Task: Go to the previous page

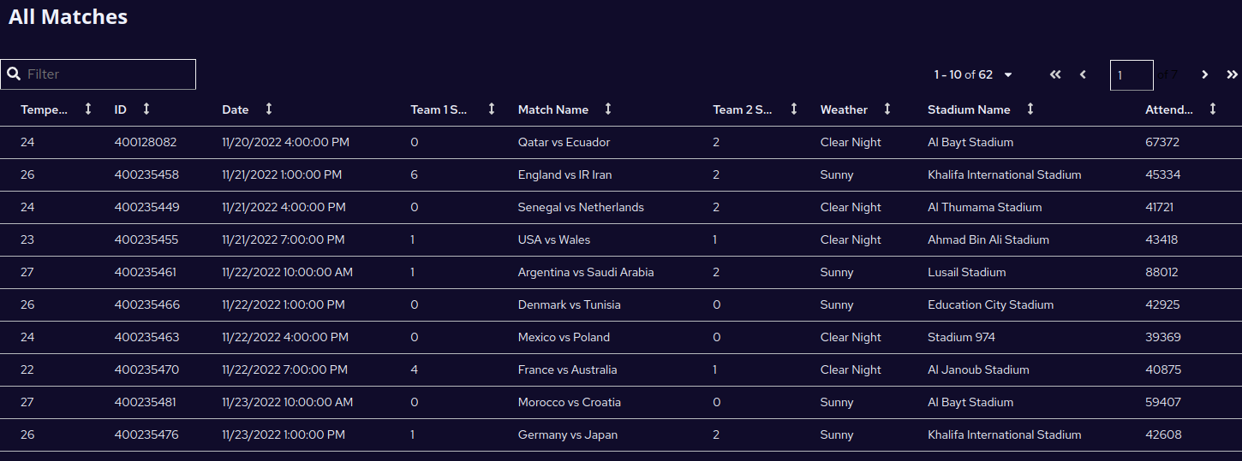Action: (1083, 74)
